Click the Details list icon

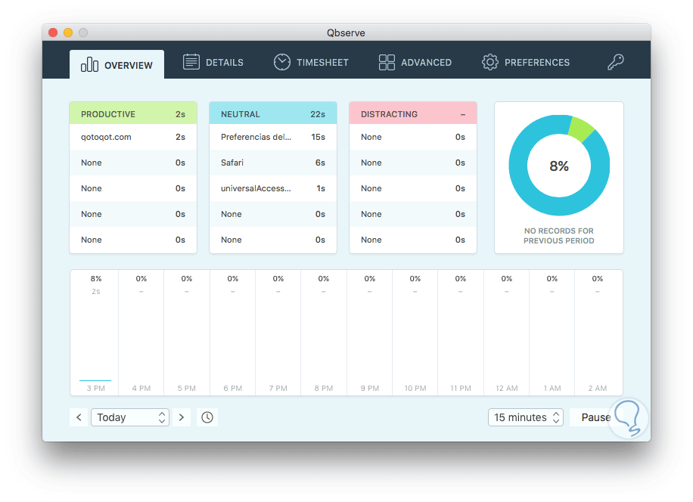(x=191, y=62)
